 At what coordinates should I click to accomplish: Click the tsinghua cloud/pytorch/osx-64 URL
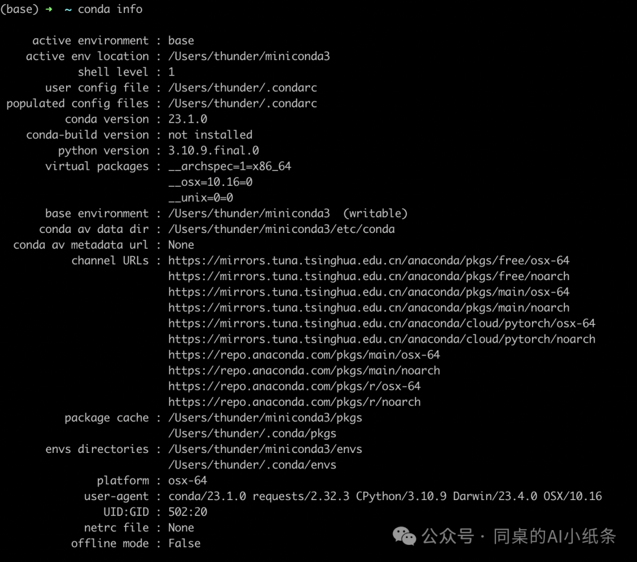click(x=382, y=324)
